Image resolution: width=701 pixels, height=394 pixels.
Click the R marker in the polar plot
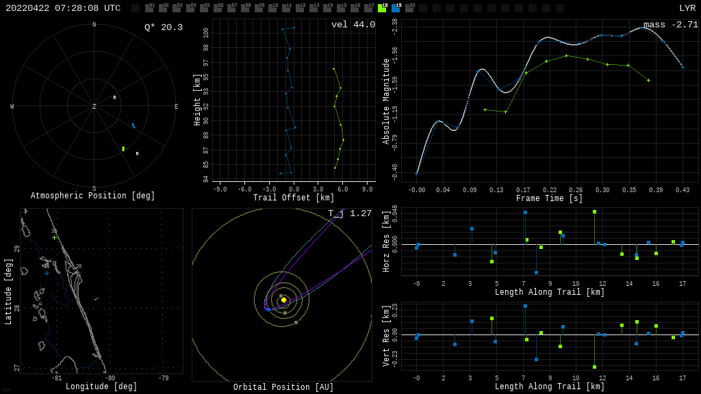(x=114, y=98)
